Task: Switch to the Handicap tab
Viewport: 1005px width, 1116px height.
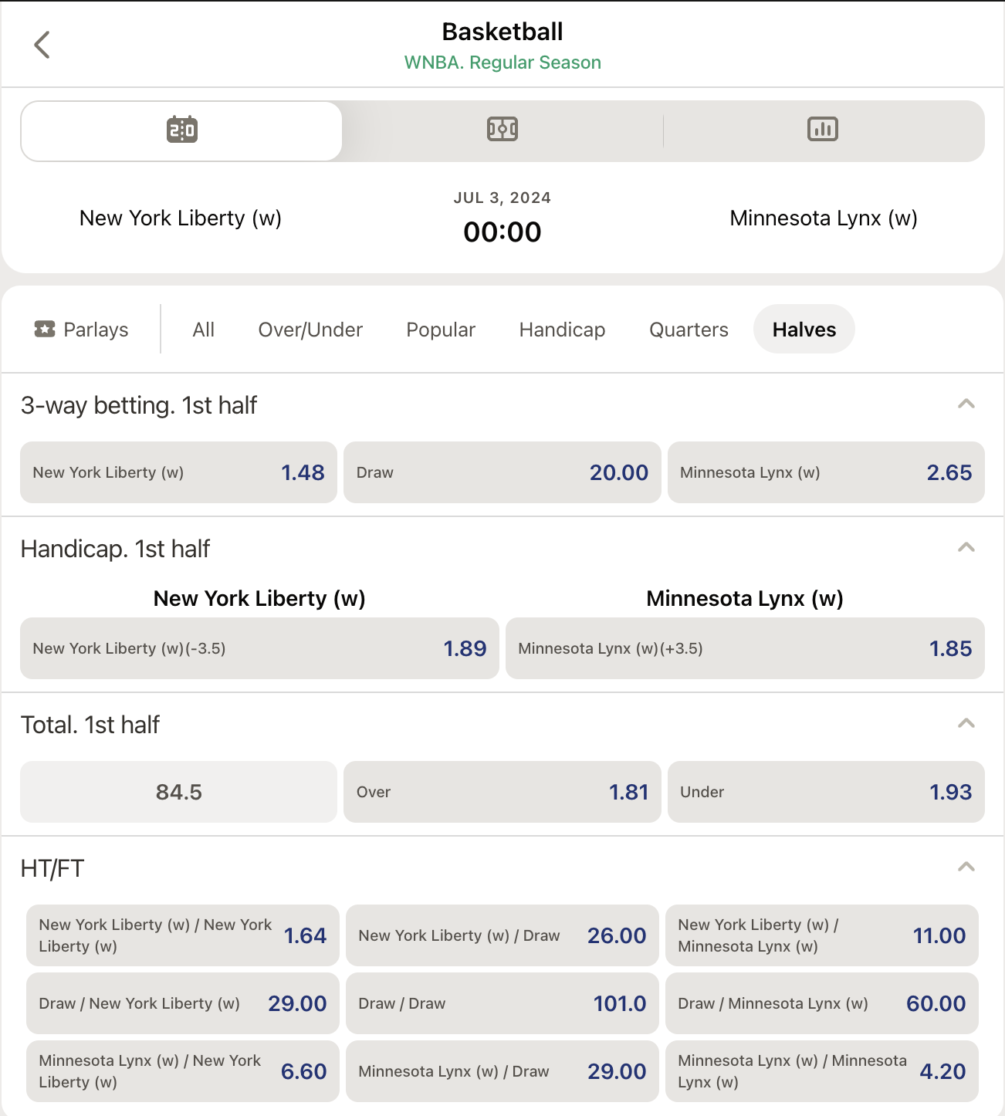Action: click(562, 330)
